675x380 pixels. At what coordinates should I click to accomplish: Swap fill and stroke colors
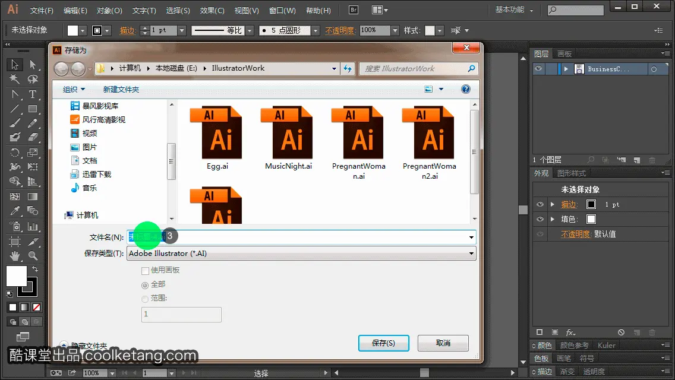(x=35, y=268)
